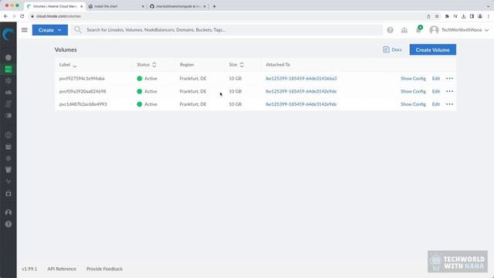Open attached Linode lke125399-185459-64de314366a3
This screenshot has height=278, width=494.
pyautogui.click(x=301, y=79)
